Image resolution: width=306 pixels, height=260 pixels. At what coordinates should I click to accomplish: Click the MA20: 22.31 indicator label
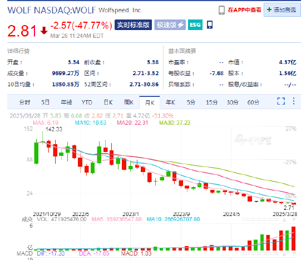132,122
